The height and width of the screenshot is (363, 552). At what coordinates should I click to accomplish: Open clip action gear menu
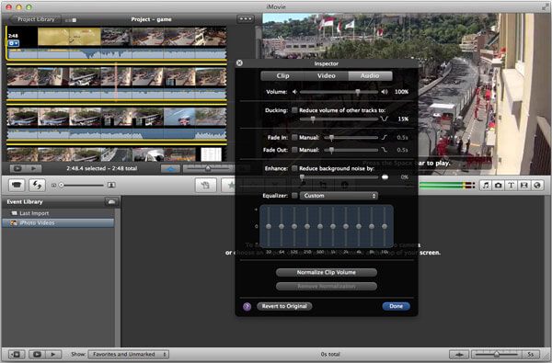[14, 43]
